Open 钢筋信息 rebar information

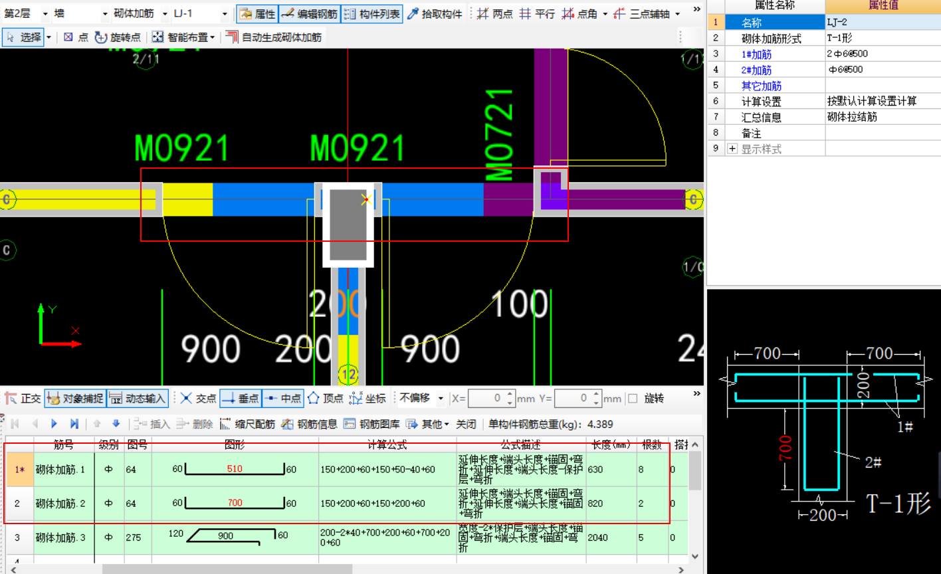[x=309, y=424]
